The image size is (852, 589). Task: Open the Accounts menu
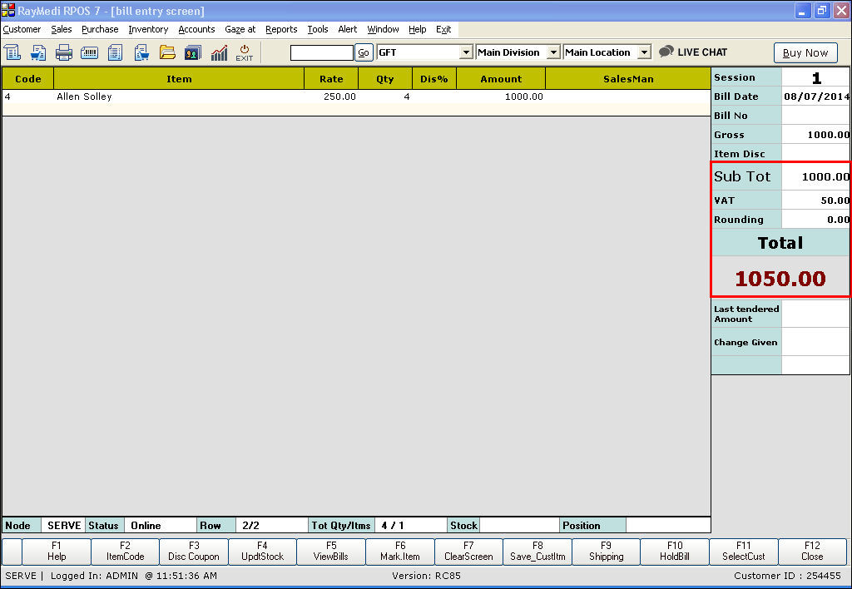196,29
